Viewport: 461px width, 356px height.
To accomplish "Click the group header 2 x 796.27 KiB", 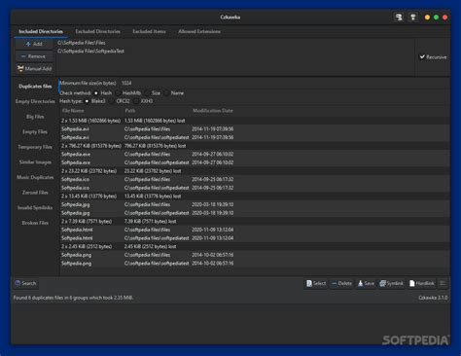I will [255, 146].
